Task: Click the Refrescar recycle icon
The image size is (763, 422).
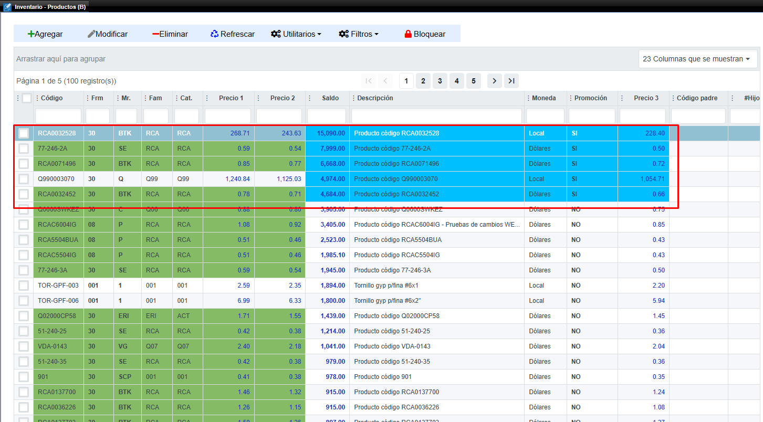Action: pyautogui.click(x=214, y=34)
